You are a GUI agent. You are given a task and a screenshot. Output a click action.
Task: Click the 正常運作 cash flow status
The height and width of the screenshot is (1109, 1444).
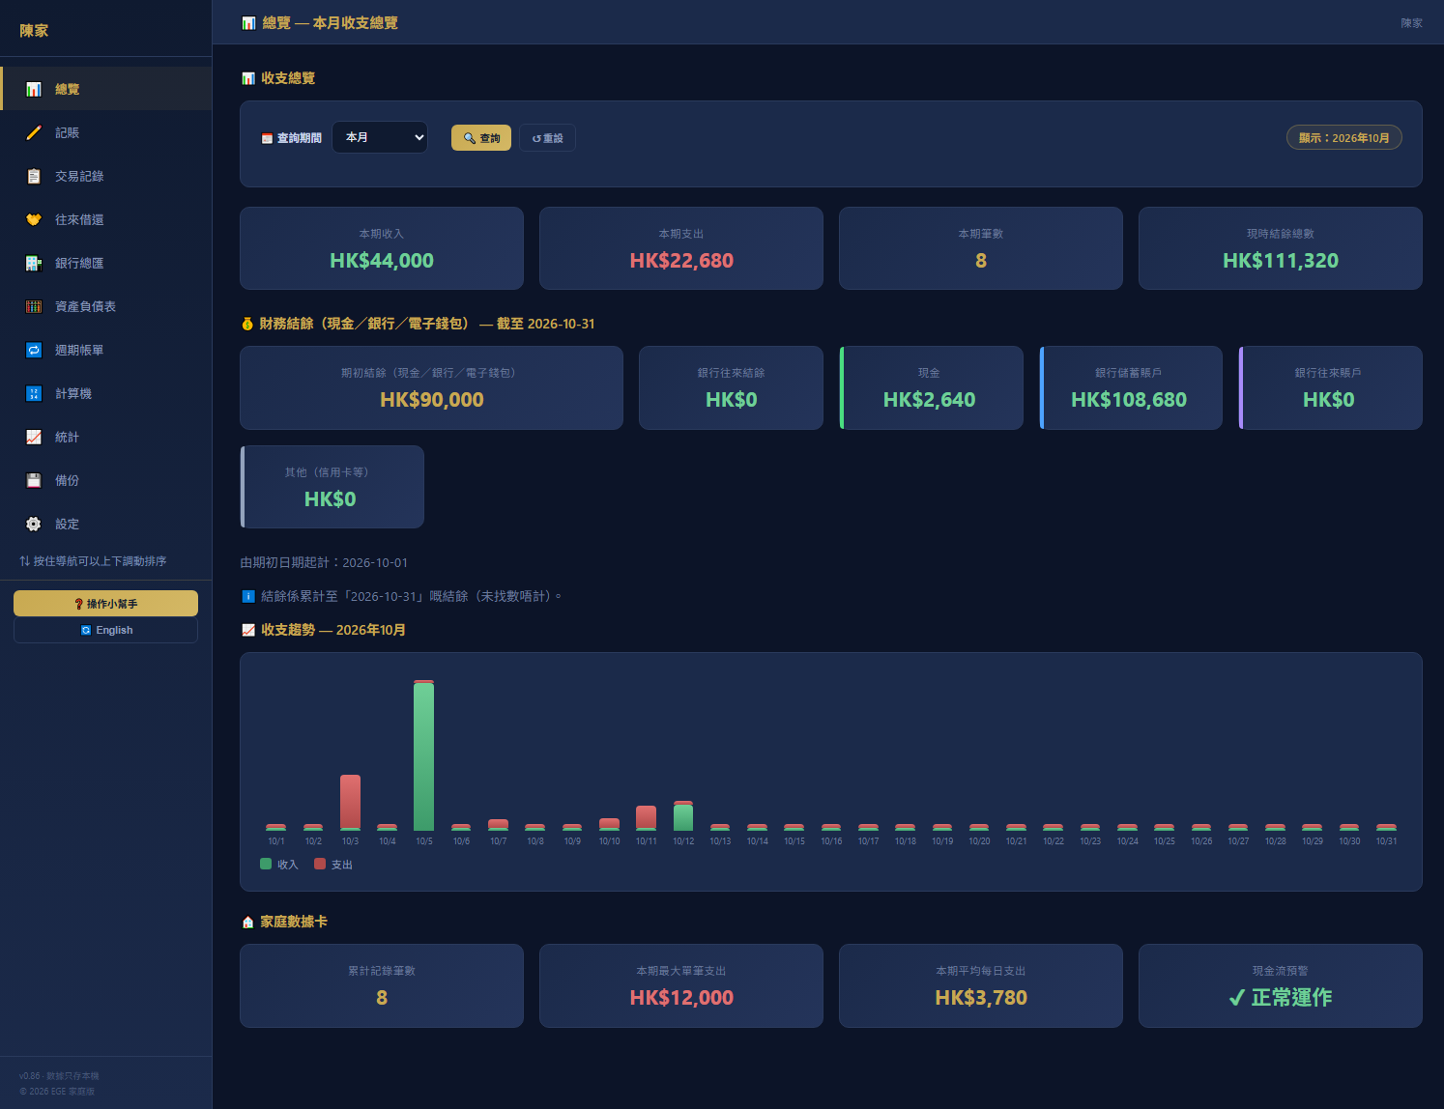coord(1281,998)
